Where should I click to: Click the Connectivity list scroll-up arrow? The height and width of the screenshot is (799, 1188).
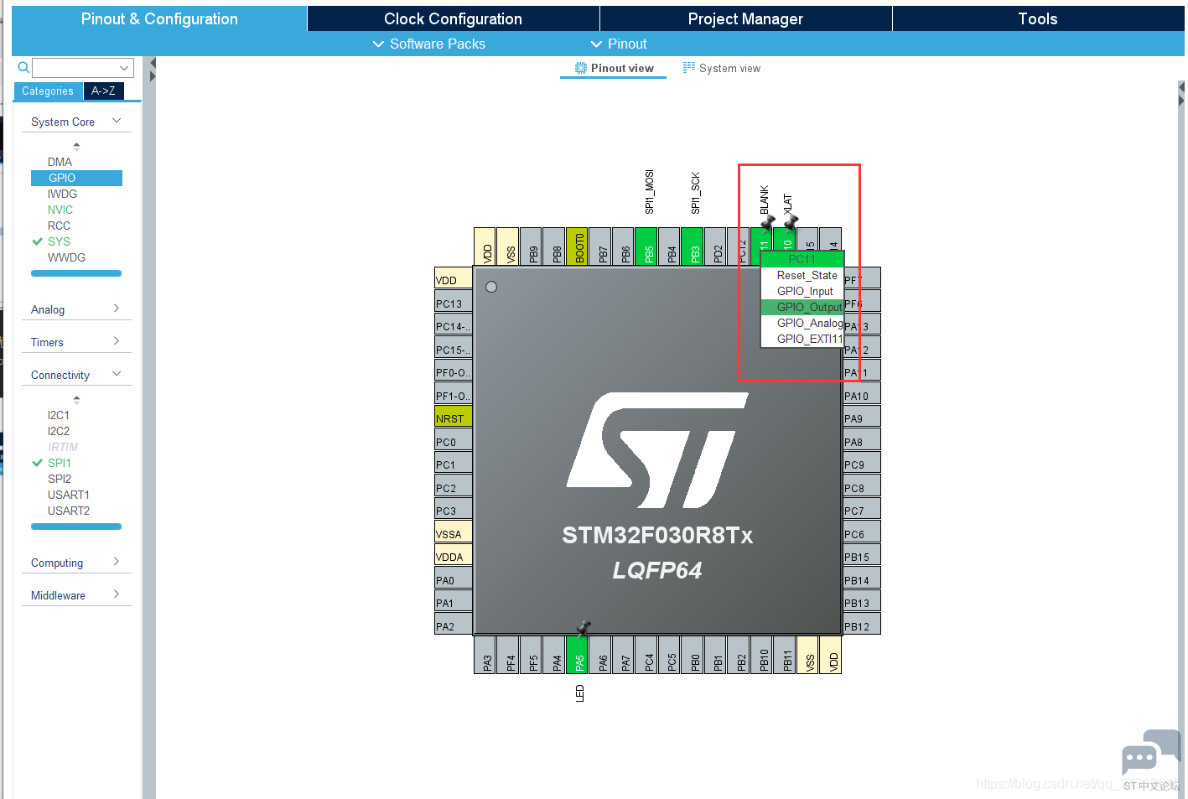click(76, 399)
